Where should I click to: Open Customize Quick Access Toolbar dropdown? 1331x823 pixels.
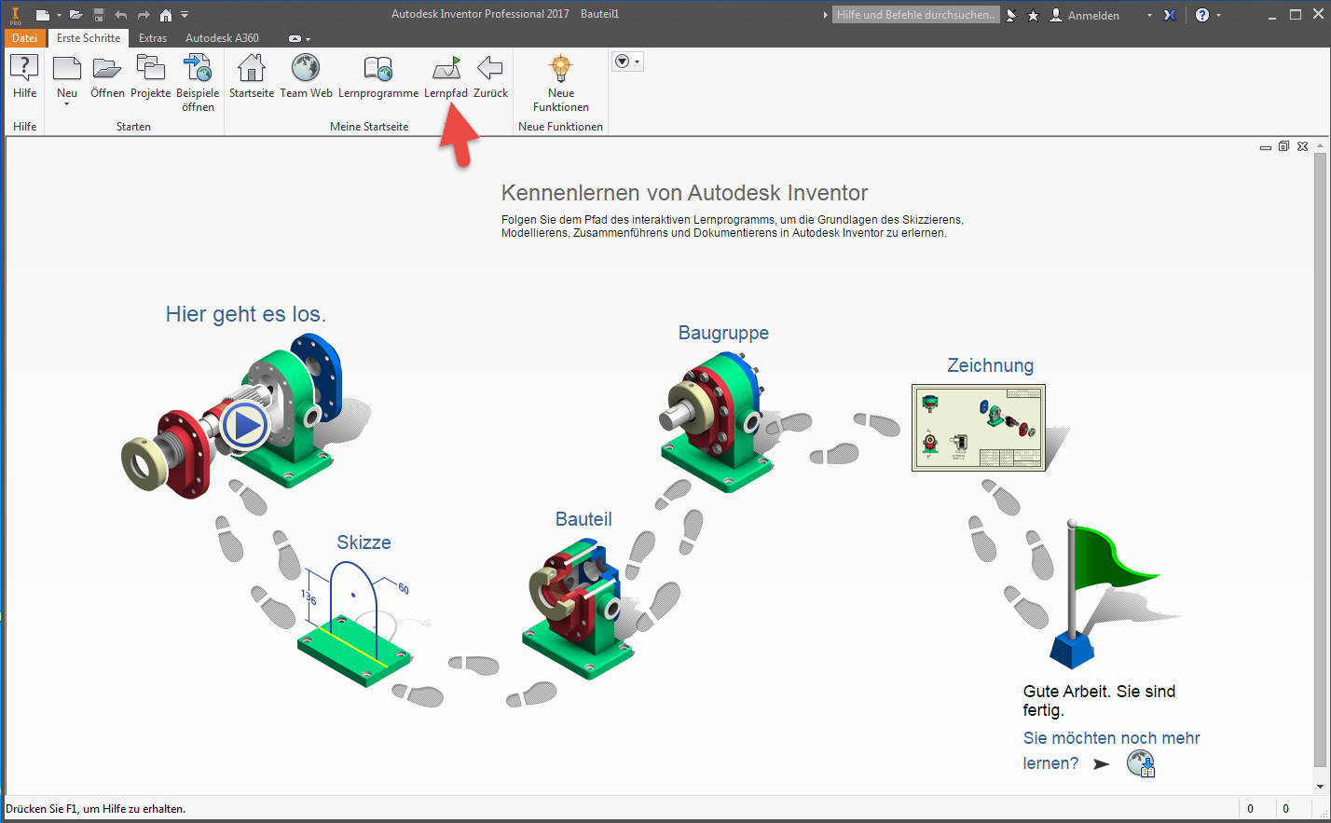[185, 15]
